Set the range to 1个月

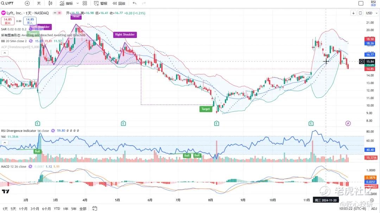pyautogui.click(x=23, y=209)
